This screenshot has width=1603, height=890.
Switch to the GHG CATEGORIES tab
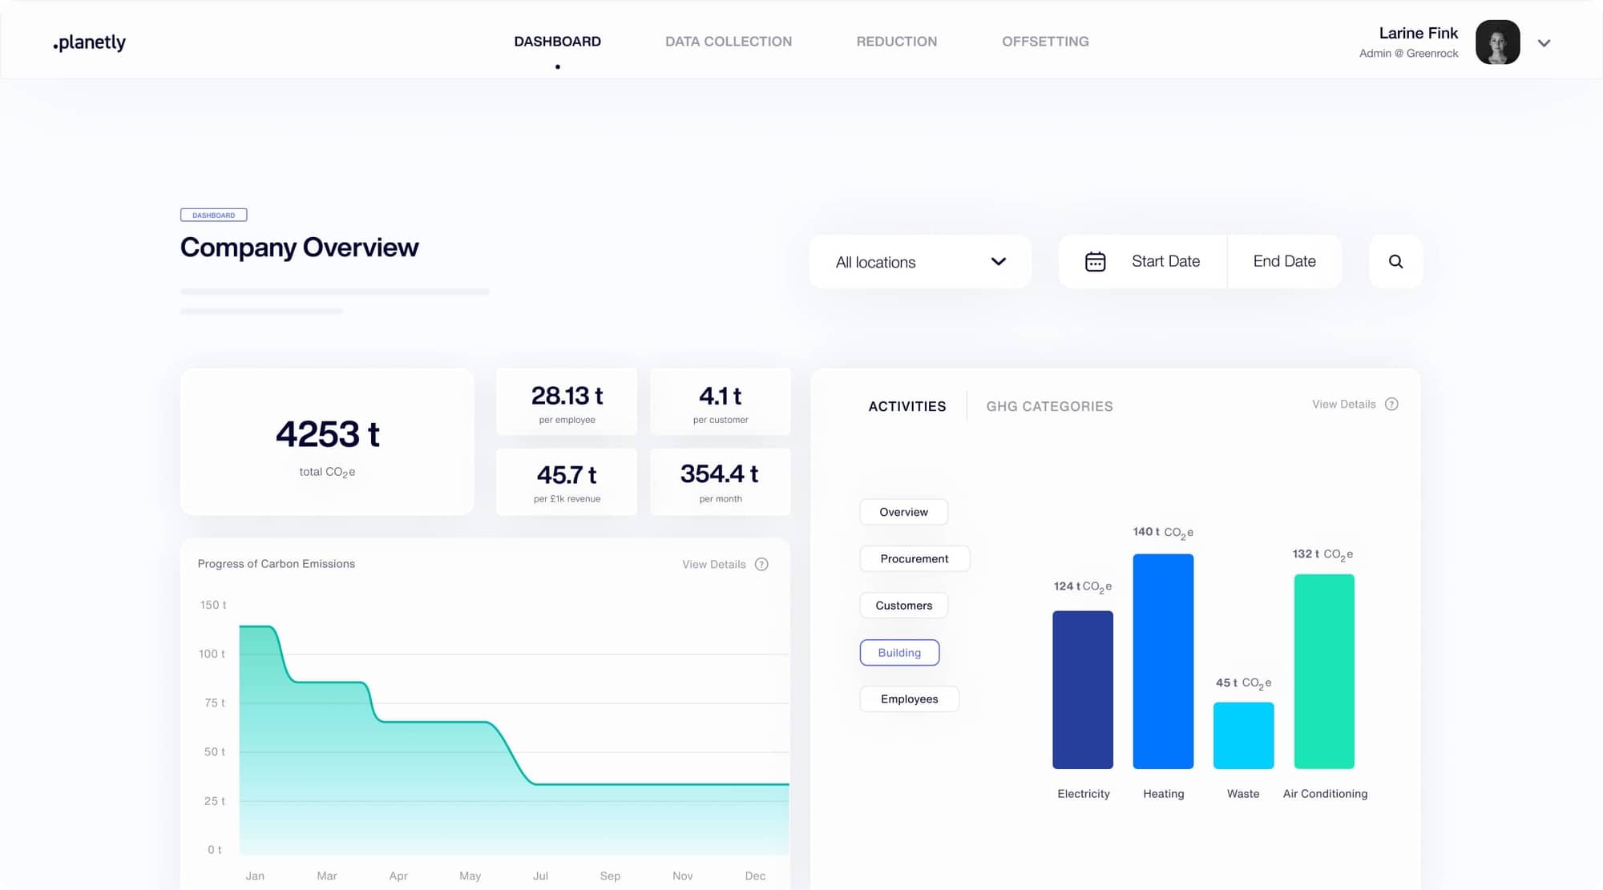(x=1048, y=406)
